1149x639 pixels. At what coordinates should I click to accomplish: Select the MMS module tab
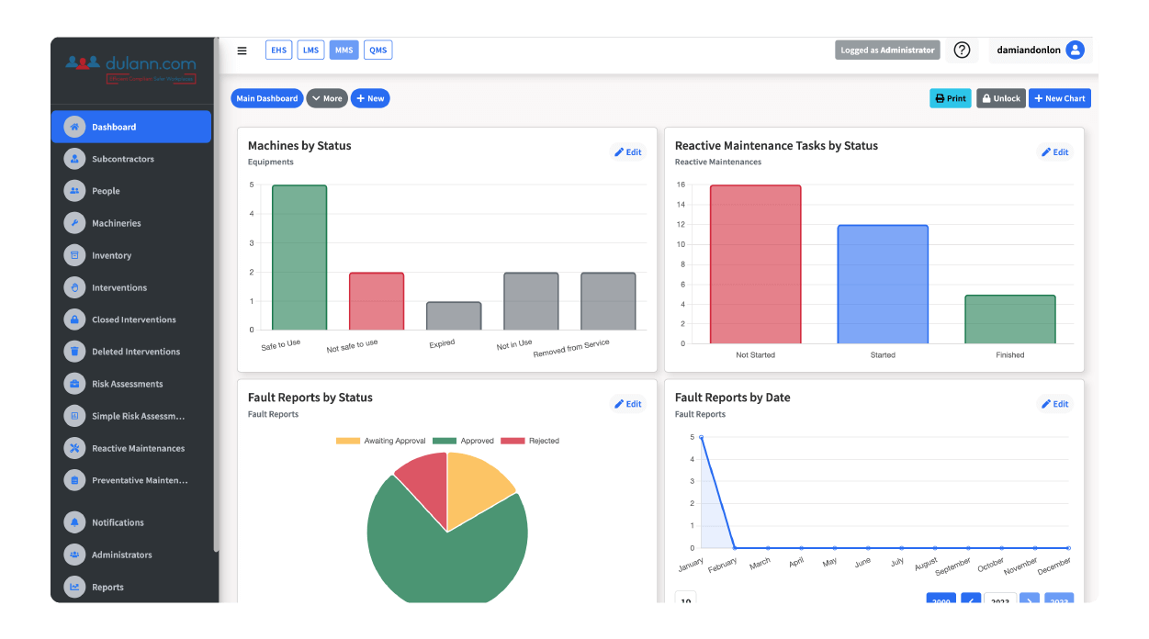pos(344,50)
